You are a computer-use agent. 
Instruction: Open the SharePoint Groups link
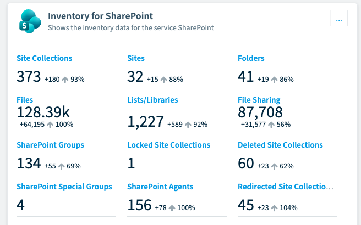[50, 145]
